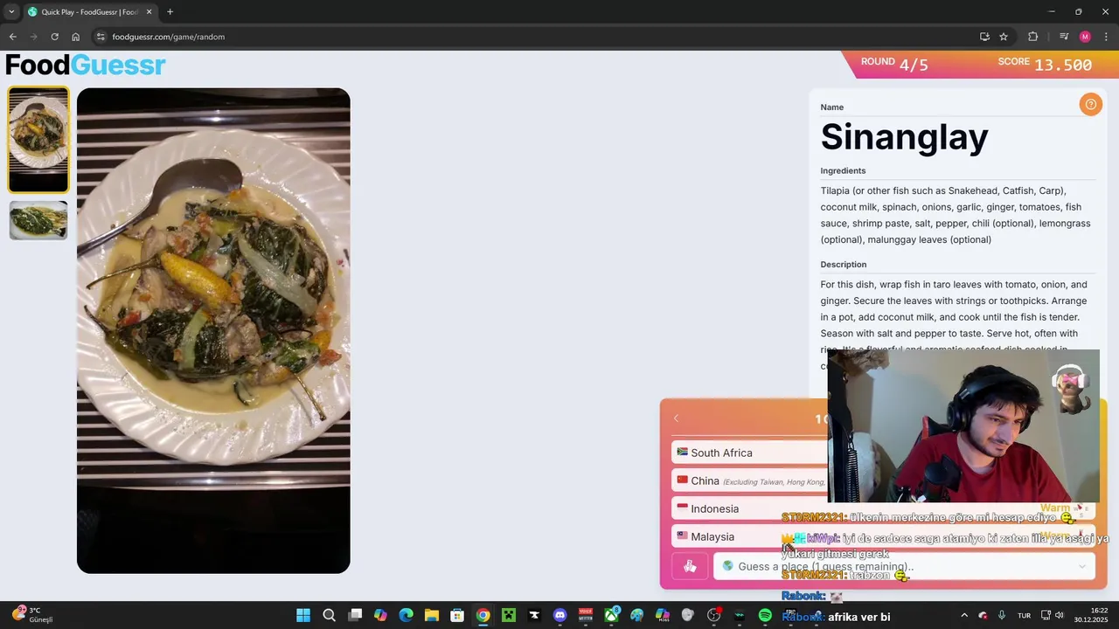Switch TUR keyboard language

tap(1024, 615)
